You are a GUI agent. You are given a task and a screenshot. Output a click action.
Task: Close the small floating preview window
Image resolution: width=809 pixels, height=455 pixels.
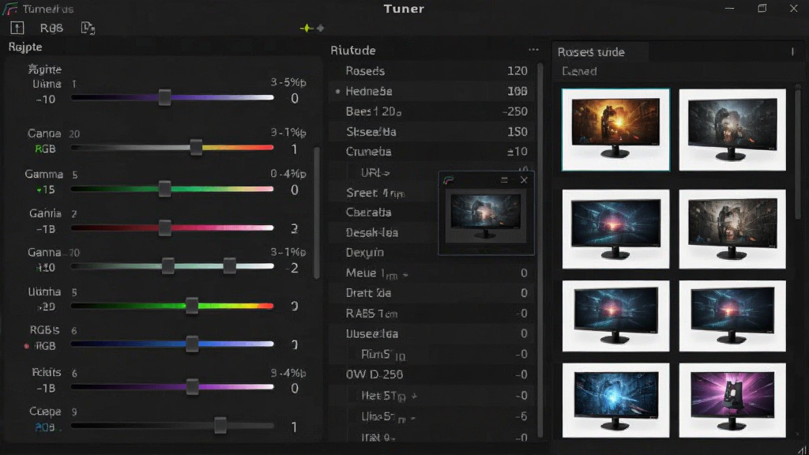[524, 179]
